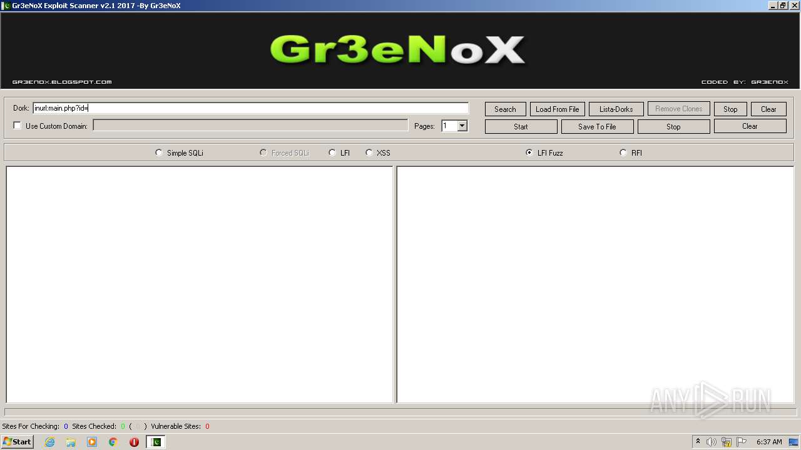
Task: Launch the media player taskbar icon
Action: pos(92,442)
